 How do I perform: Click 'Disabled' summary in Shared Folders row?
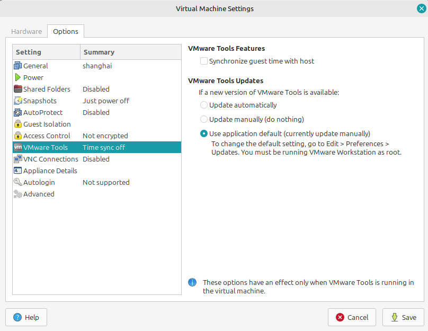[x=96, y=89]
